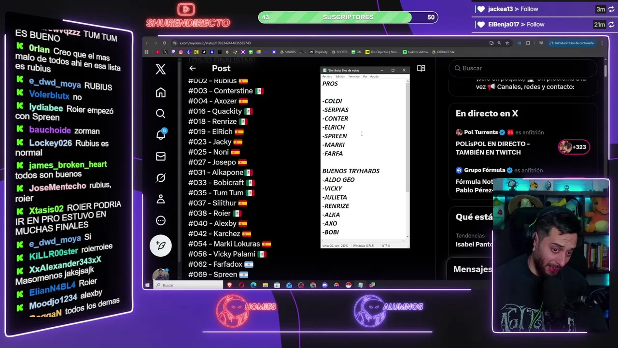Click BUENOS TRYHARDS line in Notepad
618x348 pixels.
pos(351,171)
